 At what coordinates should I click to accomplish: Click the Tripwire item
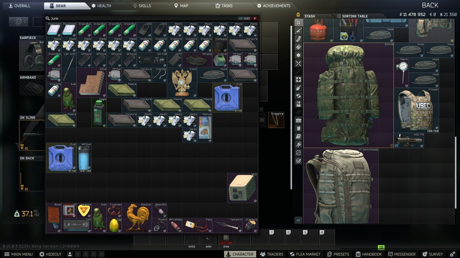point(276,120)
